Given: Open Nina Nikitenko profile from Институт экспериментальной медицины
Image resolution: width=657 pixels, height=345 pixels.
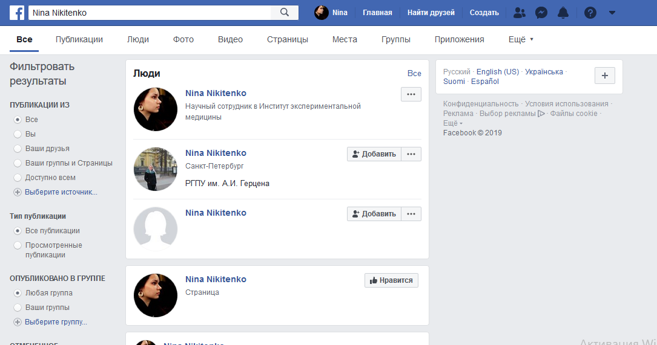Looking at the screenshot, I should pos(216,93).
